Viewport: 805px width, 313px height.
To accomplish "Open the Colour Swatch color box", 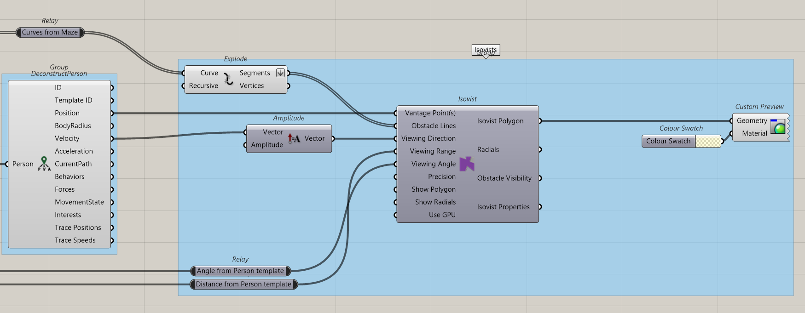I will click(708, 142).
